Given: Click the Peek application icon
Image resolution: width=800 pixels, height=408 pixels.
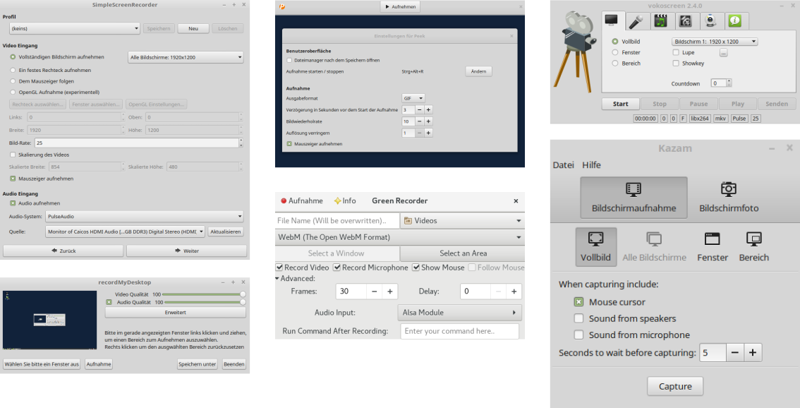Looking at the screenshot, I should click(282, 6).
